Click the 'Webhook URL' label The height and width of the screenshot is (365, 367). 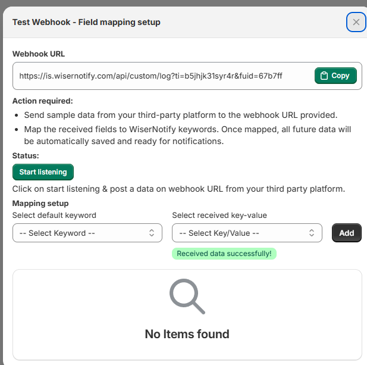click(39, 54)
